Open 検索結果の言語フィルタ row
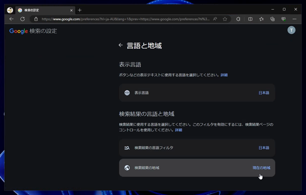 197,148
